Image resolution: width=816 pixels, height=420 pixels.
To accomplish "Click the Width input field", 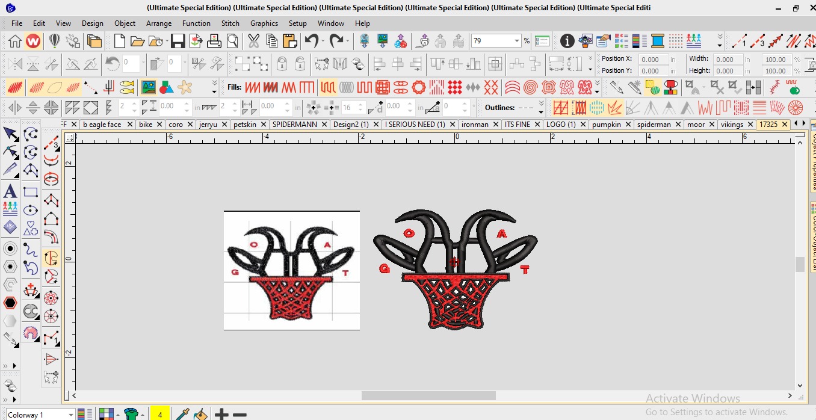I will click(727, 60).
